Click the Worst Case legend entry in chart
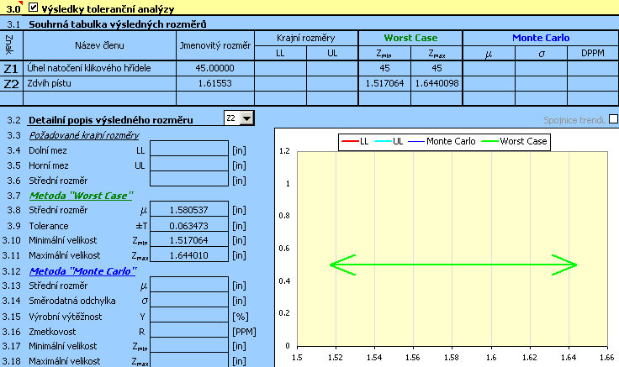 point(515,141)
